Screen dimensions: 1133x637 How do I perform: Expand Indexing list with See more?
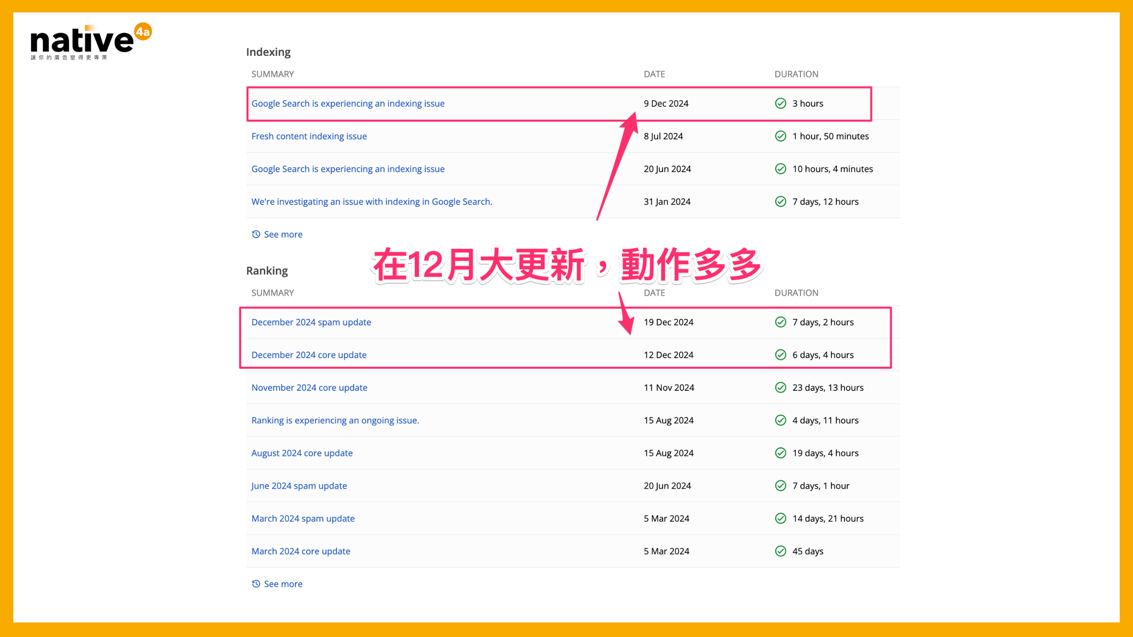283,234
